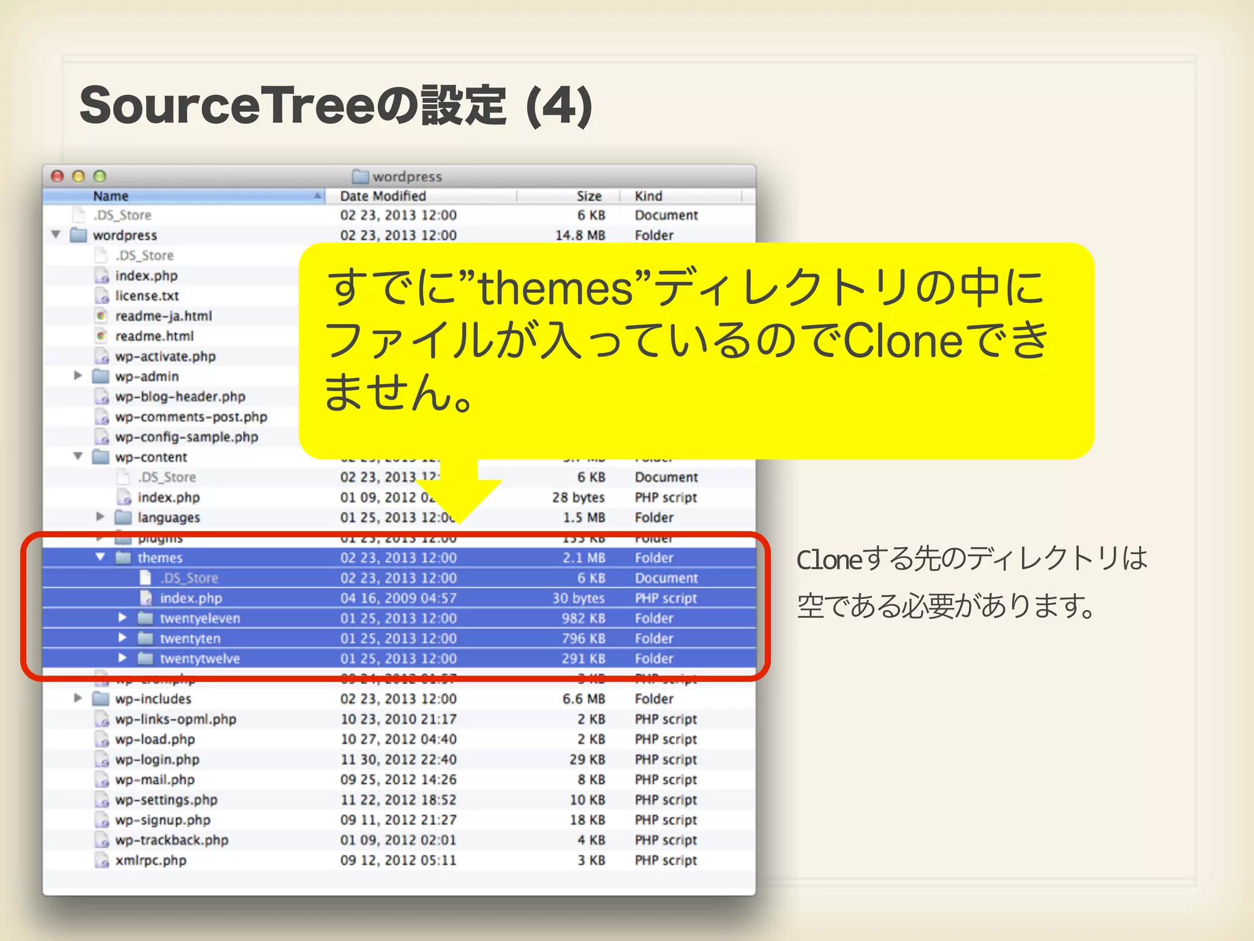Collapse the themes folder triangle
1254x941 pixels.
(100, 557)
